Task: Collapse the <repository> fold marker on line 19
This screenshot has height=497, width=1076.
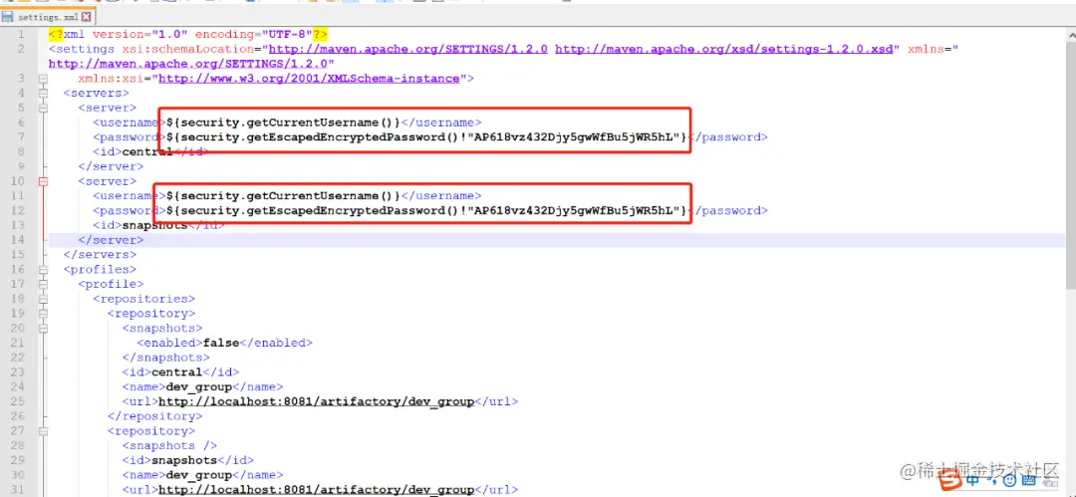Action: [43, 314]
